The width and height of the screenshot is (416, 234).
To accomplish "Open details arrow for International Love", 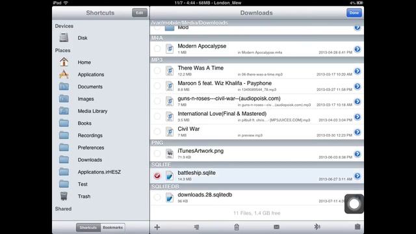I will pos(357,117).
